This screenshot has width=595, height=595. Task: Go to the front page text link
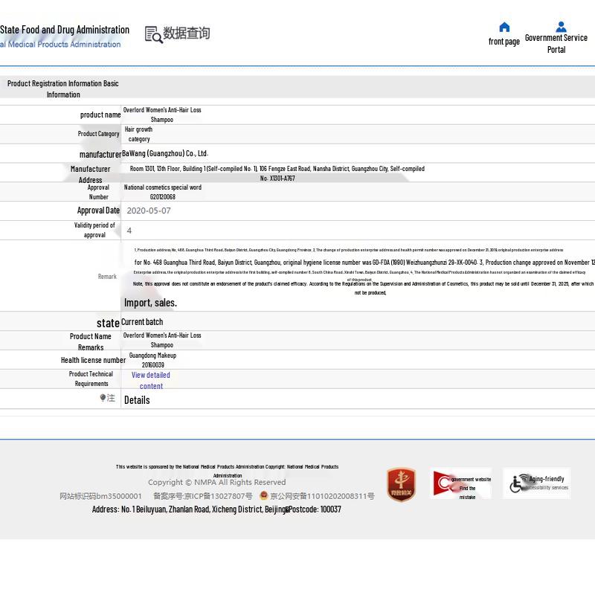coord(504,42)
